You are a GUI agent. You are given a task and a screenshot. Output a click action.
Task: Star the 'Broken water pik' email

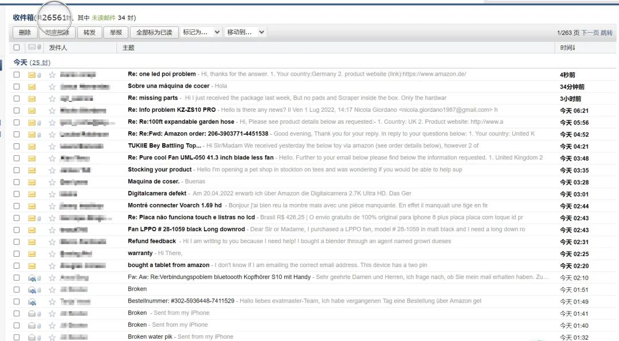point(52,338)
